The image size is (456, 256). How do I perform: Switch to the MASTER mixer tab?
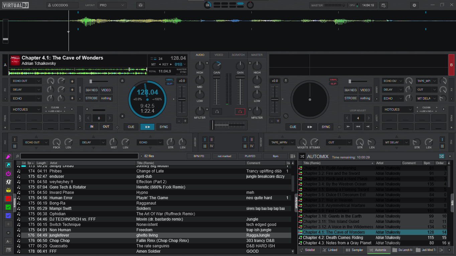[257, 55]
